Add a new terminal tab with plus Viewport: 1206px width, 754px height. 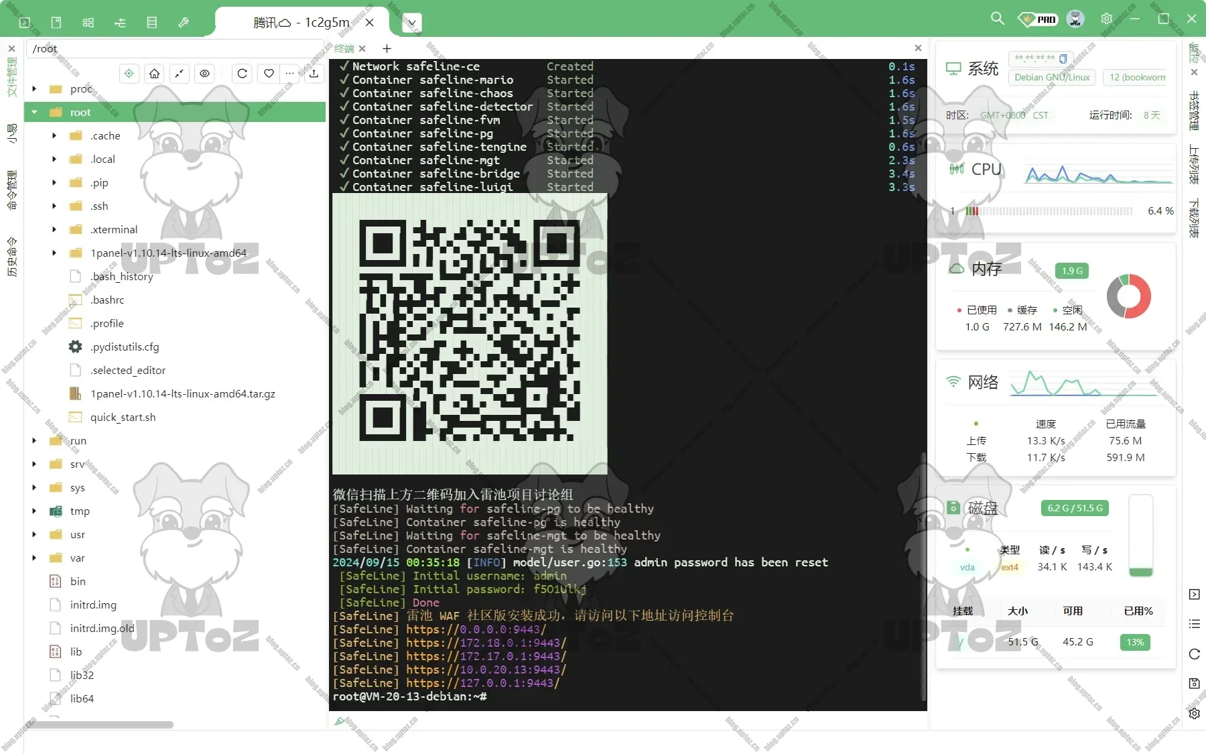coord(387,48)
